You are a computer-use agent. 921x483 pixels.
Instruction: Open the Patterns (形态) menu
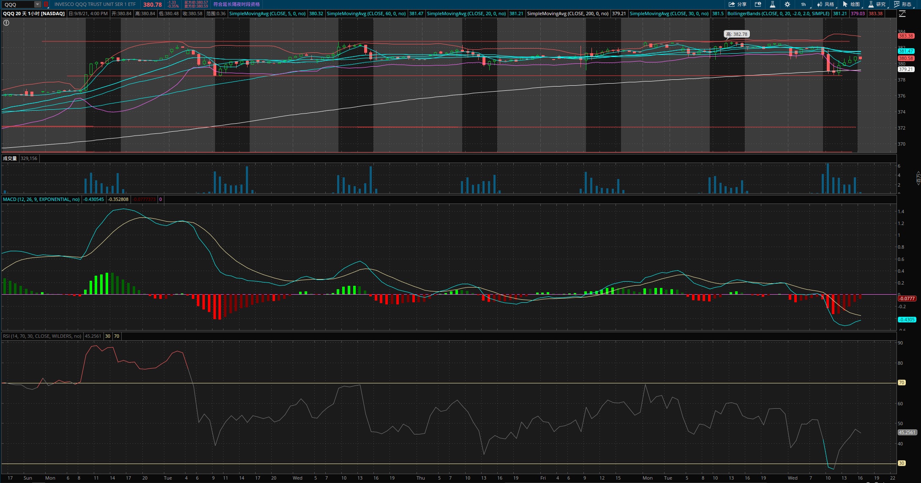tap(903, 4)
